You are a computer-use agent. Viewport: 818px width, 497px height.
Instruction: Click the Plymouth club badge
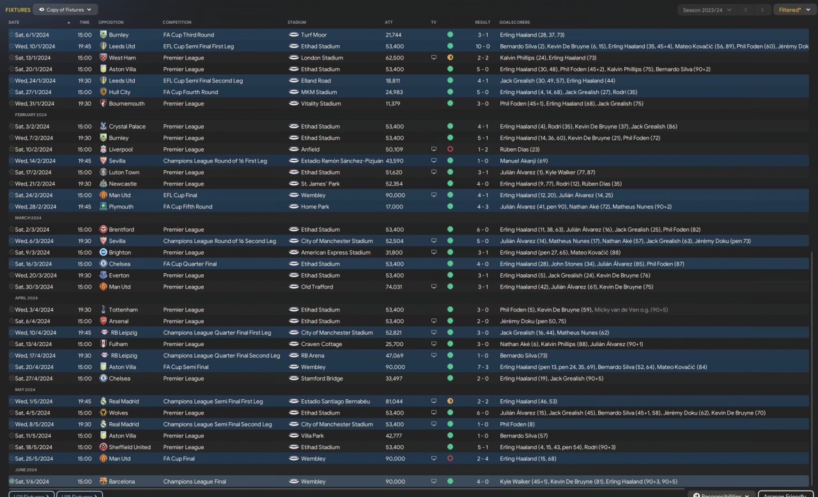click(x=104, y=207)
